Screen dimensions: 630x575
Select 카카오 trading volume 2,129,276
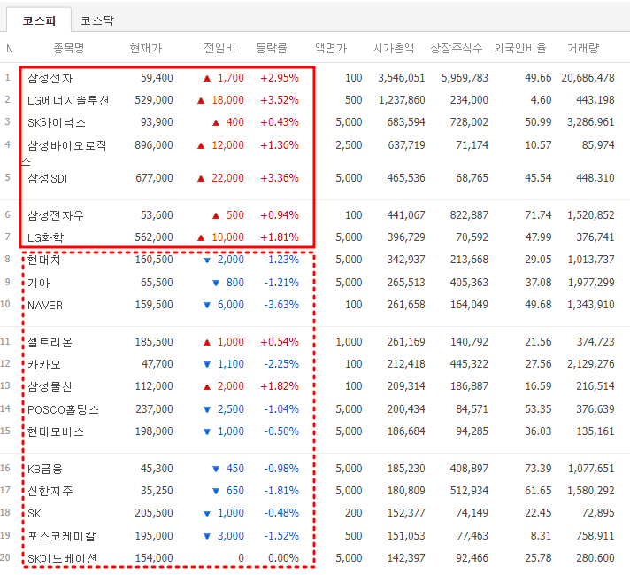(x=591, y=363)
